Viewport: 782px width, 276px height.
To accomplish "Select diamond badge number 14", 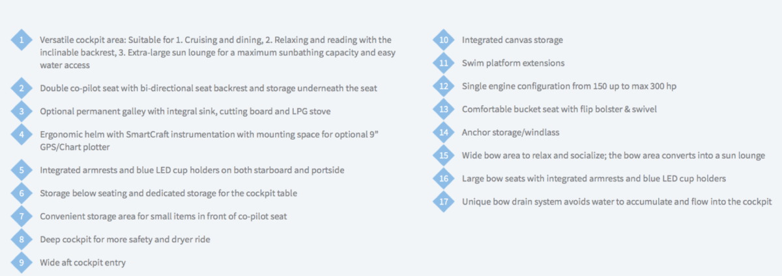I will pyautogui.click(x=443, y=132).
